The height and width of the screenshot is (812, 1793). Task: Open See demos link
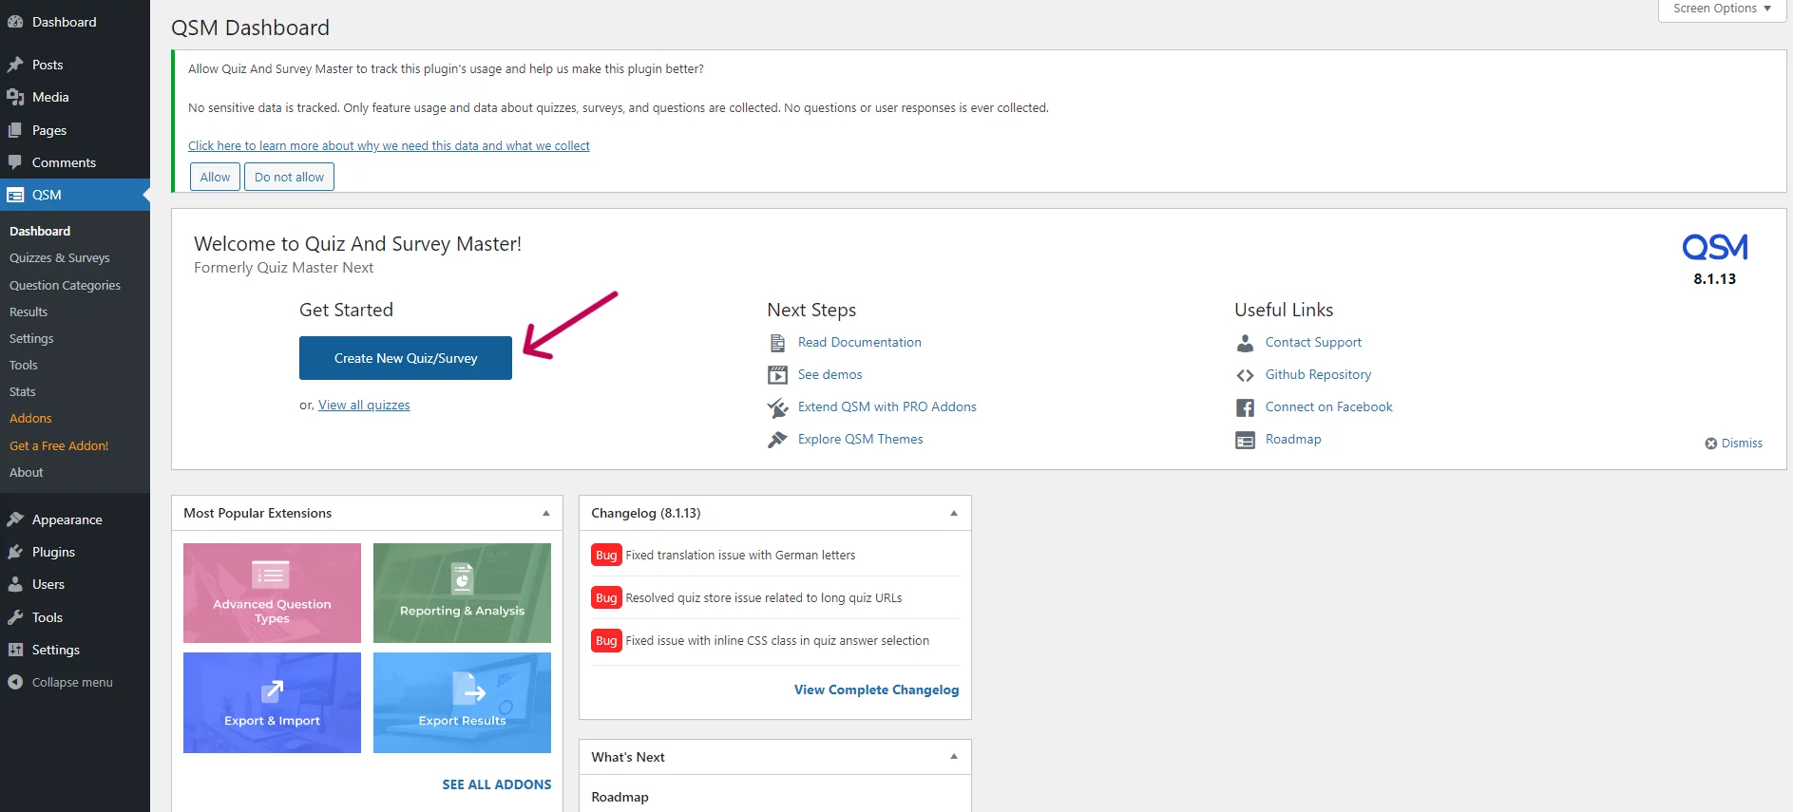[830, 375]
